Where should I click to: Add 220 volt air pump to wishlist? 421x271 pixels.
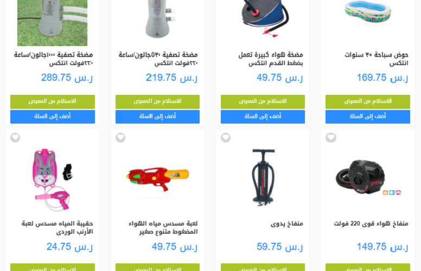331,138
